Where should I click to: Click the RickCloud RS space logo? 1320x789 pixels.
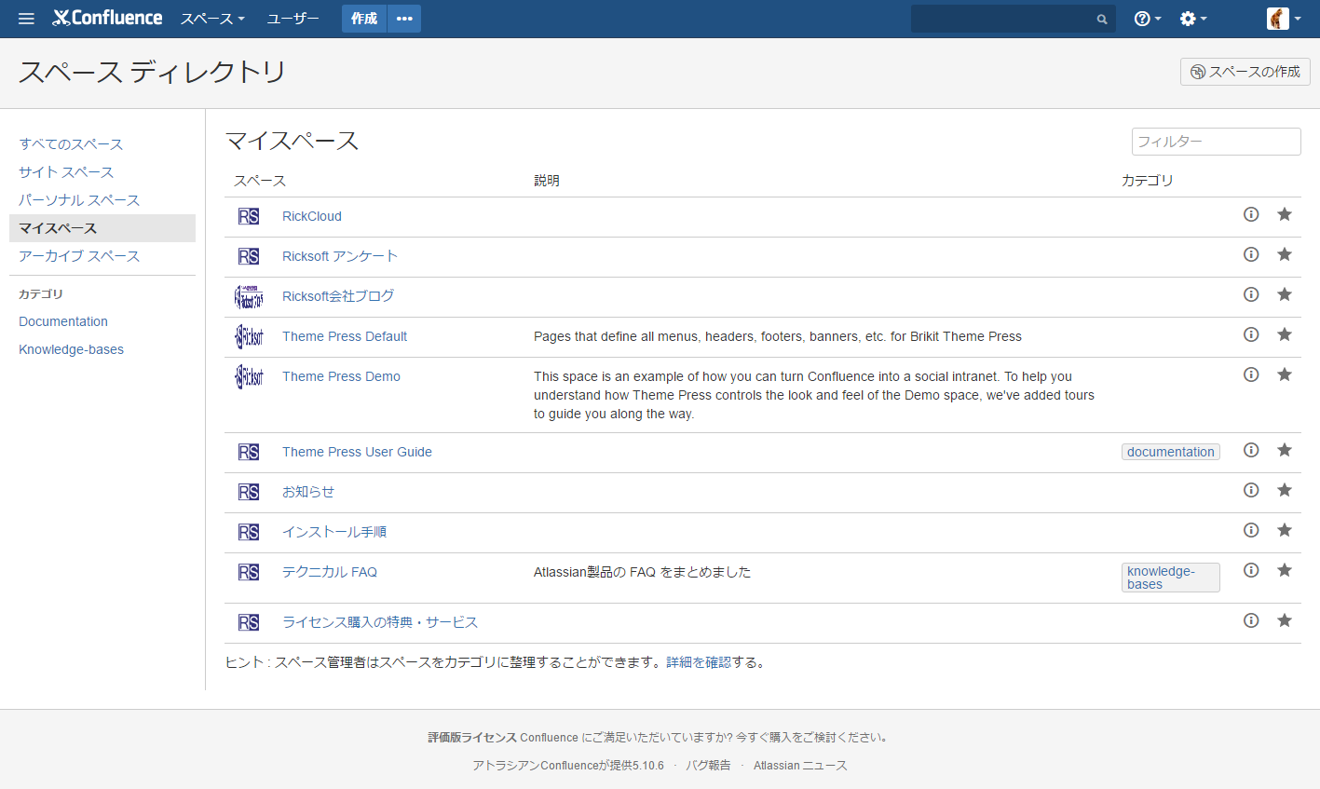click(x=249, y=216)
